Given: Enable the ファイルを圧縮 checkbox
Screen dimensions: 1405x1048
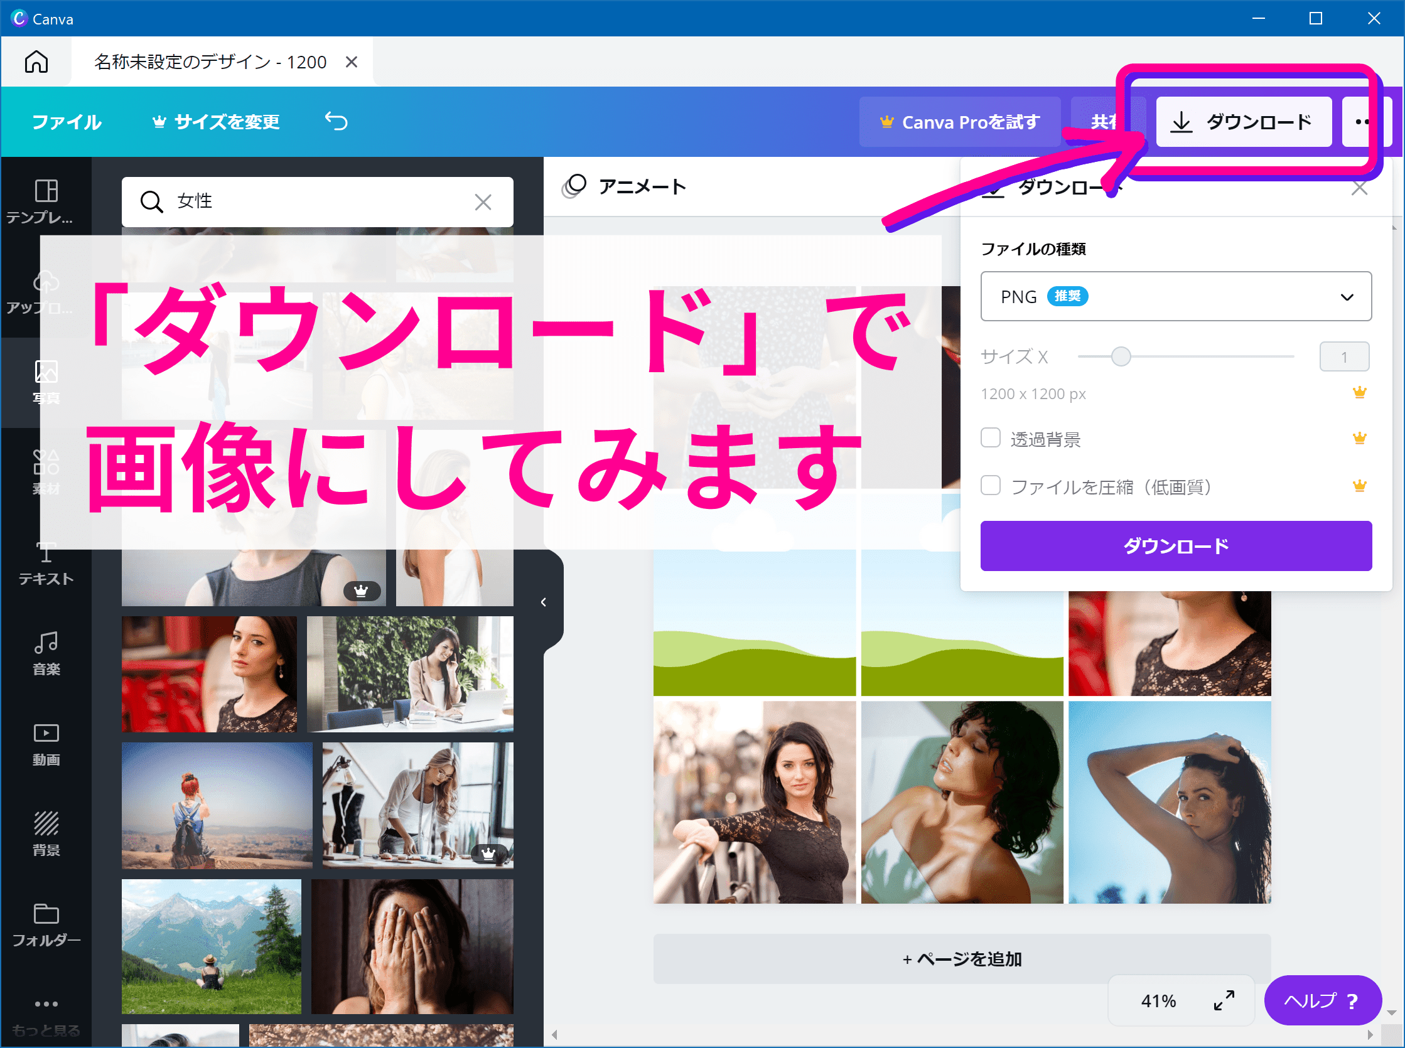Looking at the screenshot, I should point(991,485).
